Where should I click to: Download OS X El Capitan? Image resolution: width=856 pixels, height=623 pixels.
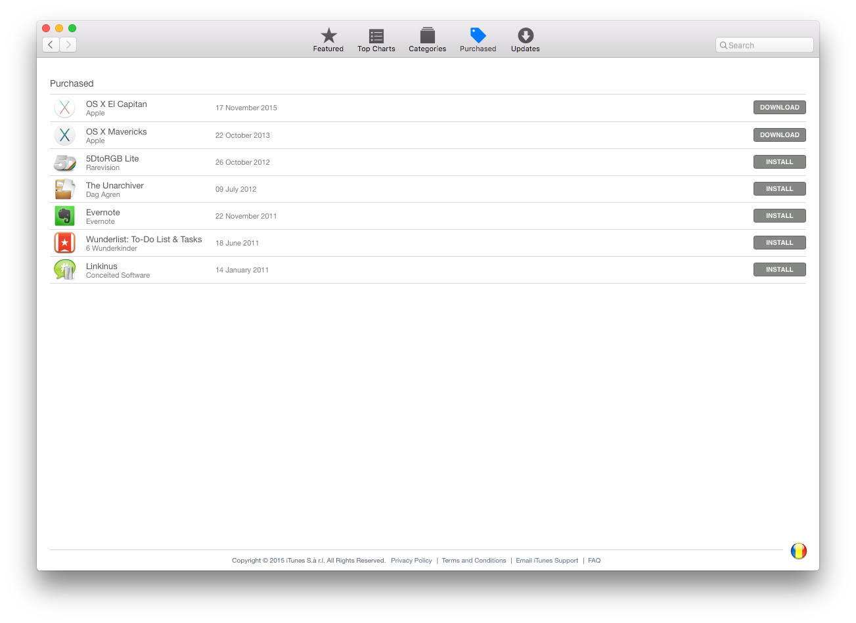click(779, 108)
